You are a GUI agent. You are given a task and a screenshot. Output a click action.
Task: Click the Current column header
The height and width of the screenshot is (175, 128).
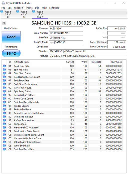click(70, 62)
